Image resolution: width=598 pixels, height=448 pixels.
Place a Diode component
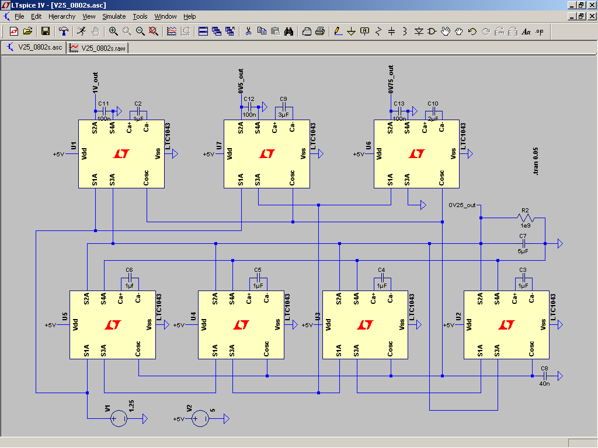419,32
